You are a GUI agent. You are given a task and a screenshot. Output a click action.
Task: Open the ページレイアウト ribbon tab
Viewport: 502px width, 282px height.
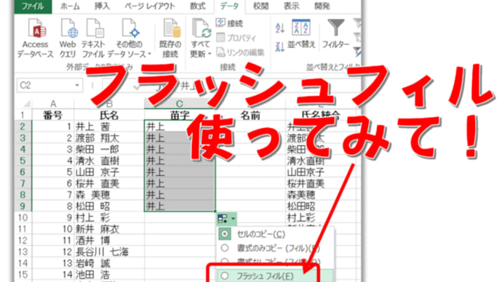click(x=150, y=6)
